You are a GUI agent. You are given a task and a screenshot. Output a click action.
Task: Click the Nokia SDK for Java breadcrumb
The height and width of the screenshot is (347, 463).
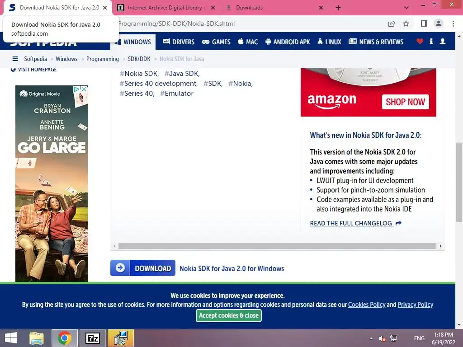182,59
